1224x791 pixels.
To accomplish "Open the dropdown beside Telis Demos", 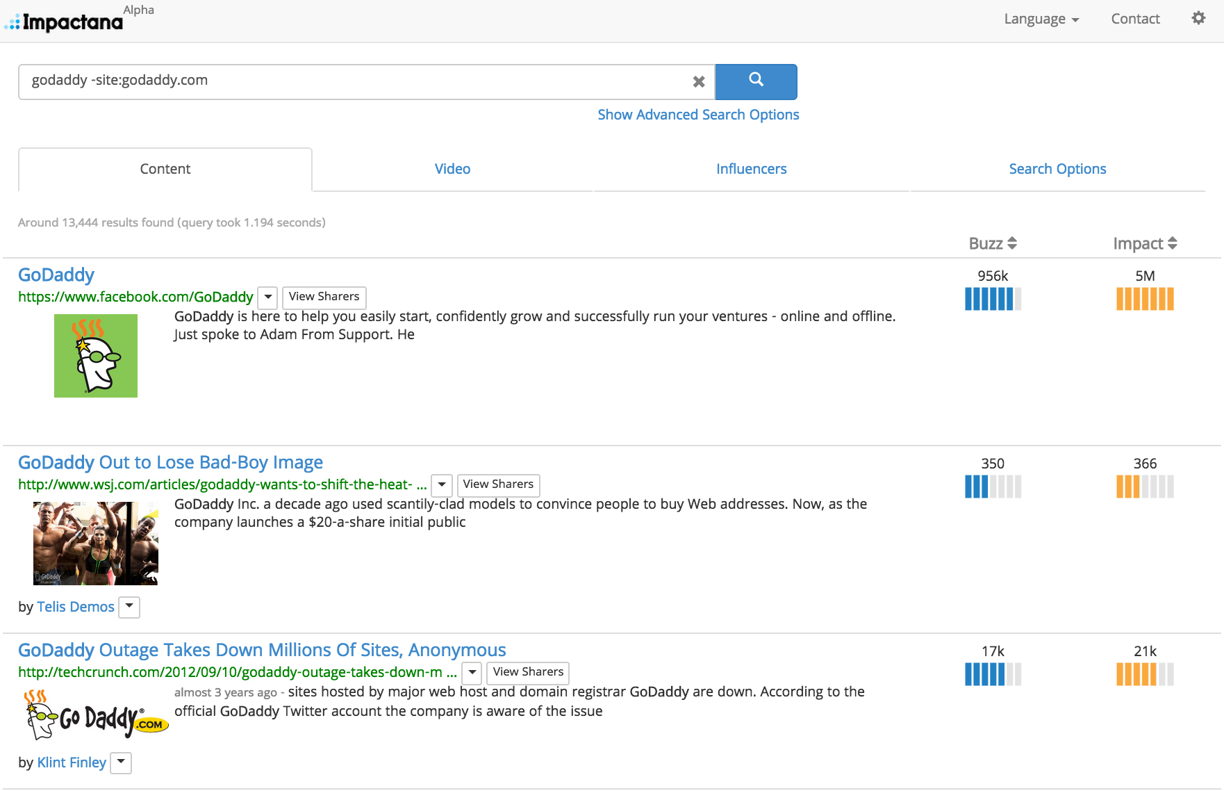I will 129,607.
